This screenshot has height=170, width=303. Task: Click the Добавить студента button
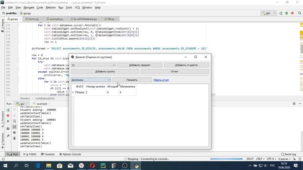pos(186,65)
